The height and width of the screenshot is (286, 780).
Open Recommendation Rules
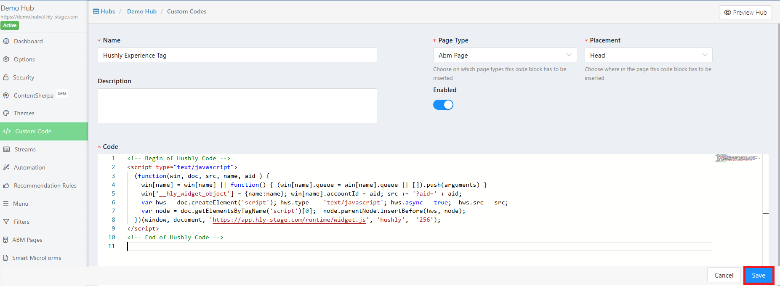[44, 185]
